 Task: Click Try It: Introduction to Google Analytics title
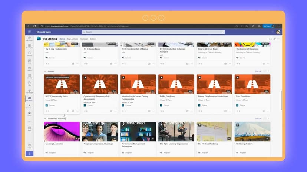point(173,50)
